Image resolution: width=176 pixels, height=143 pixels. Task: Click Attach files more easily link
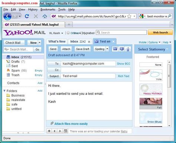[x=71, y=124]
